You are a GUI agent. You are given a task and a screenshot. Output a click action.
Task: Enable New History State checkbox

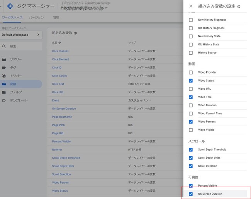coord(191,37)
